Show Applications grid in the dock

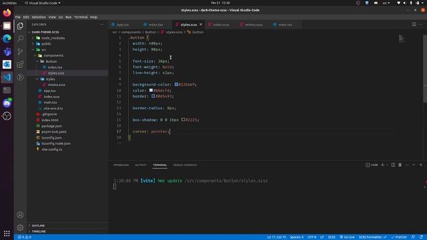7,233
